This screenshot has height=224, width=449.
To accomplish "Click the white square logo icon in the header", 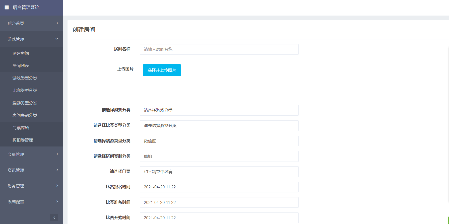I will [x=7, y=8].
